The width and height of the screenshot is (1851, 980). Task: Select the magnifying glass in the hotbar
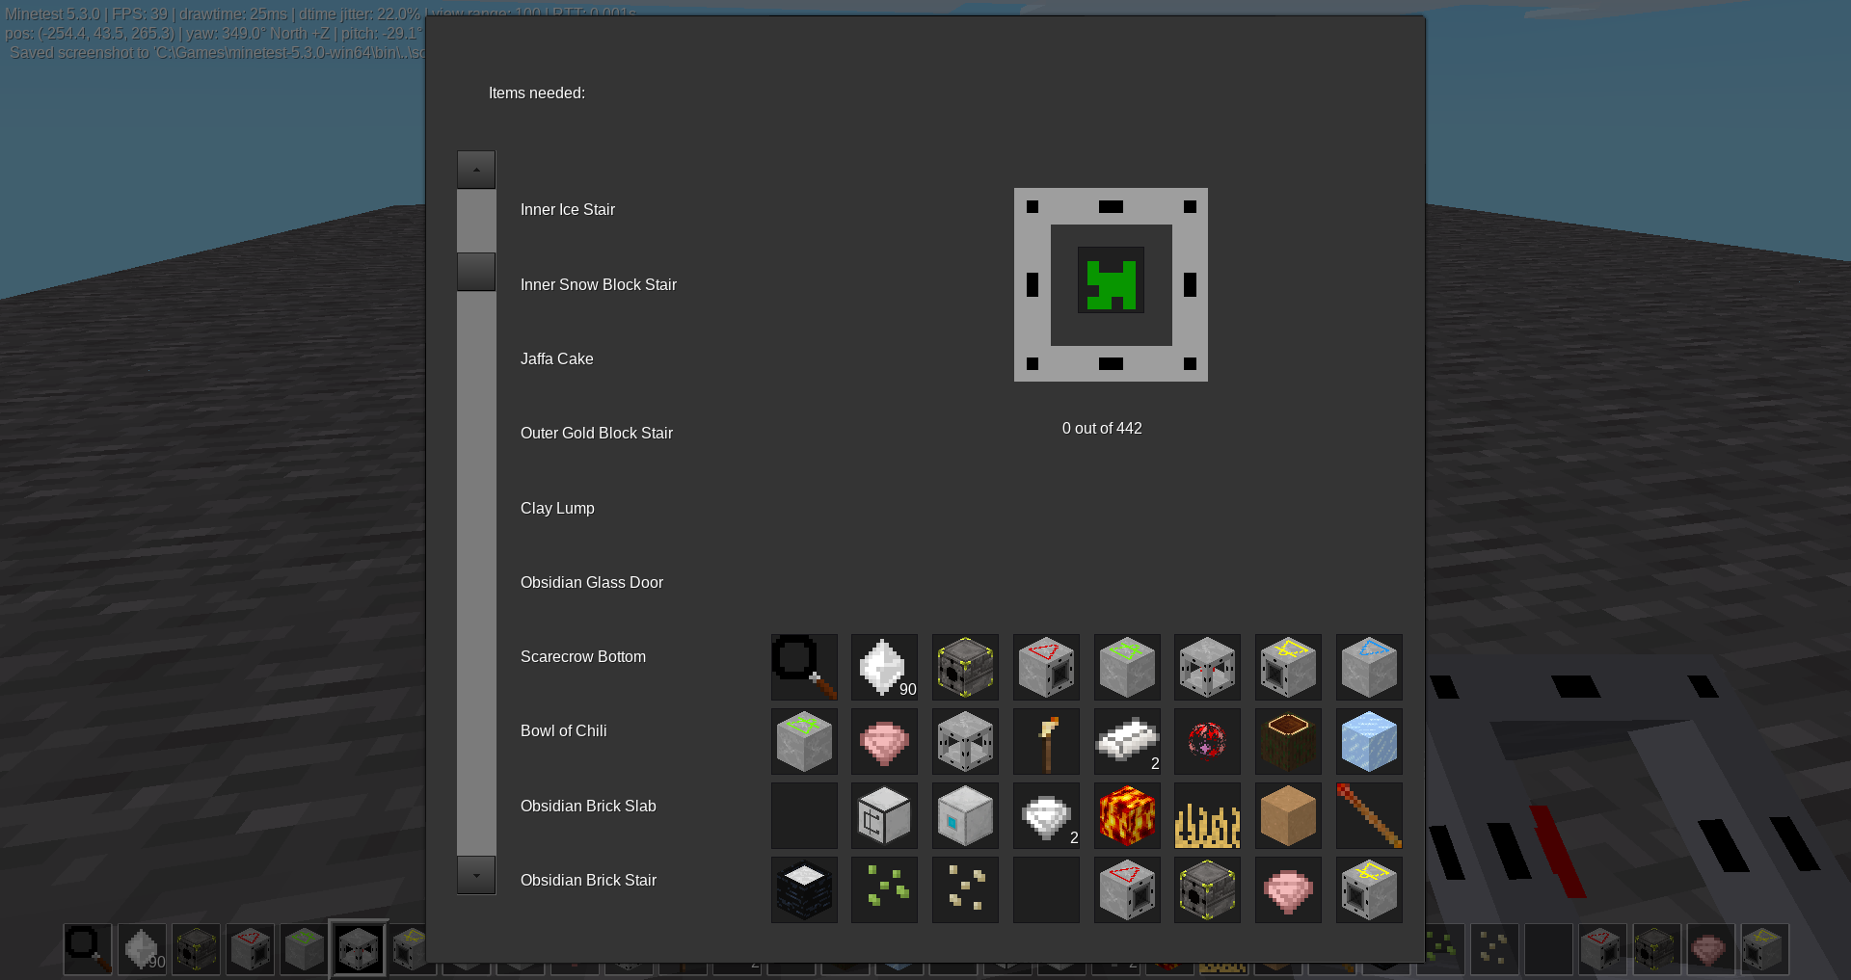click(x=88, y=948)
